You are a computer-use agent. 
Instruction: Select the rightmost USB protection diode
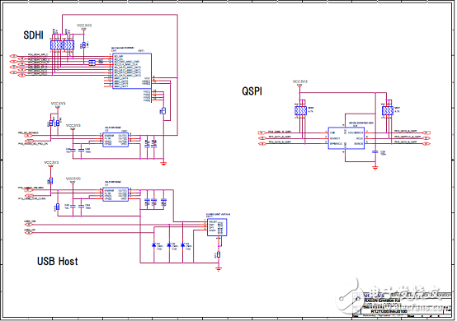(x=183, y=245)
